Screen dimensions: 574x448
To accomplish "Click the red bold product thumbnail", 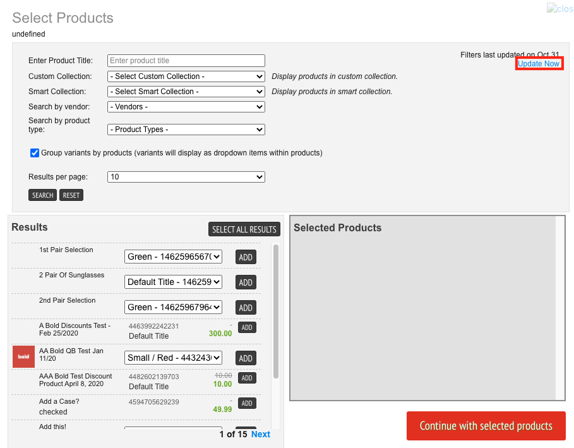I will pyautogui.click(x=24, y=357).
